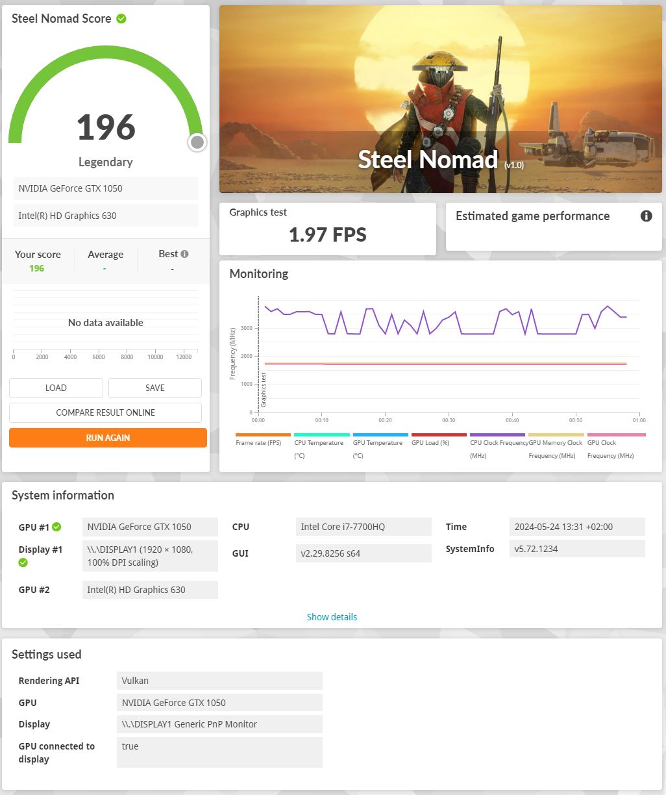Toggle the Frame rate (FPS) legend entry
The height and width of the screenshot is (795, 666).
263,440
